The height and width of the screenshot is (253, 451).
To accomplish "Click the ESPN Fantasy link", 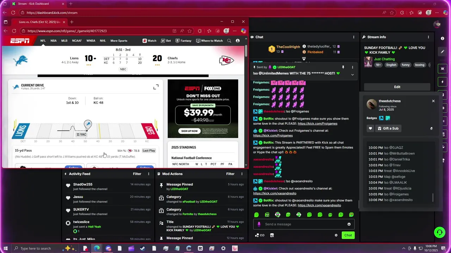I will (183, 41).
